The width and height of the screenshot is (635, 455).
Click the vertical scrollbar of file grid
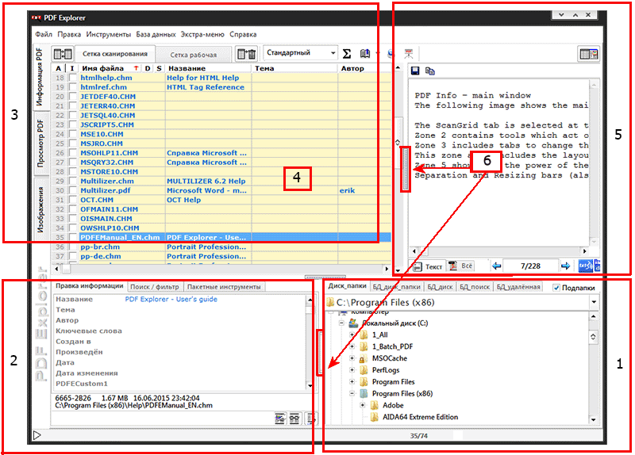click(x=398, y=169)
